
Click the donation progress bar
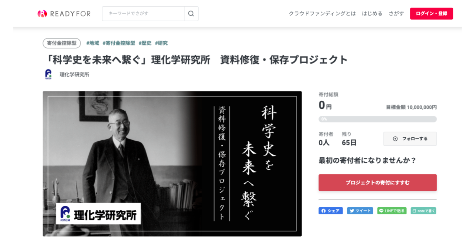click(377, 119)
